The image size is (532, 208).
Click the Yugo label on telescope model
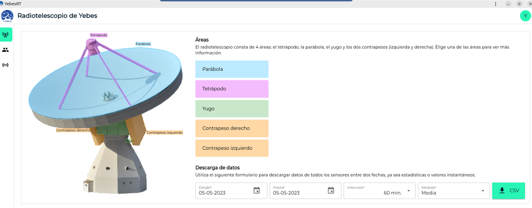click(x=130, y=140)
